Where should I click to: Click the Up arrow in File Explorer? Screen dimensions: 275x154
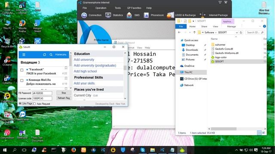194,33
